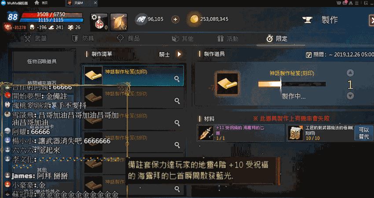The image size is (374, 198).
Task: Click the MuMu home icon in the title bar
Action: click(x=37, y=3)
